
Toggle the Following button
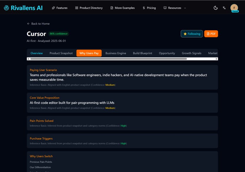click(x=192, y=34)
